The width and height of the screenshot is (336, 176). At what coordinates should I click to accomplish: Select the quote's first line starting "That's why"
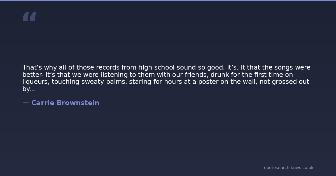[166, 68]
